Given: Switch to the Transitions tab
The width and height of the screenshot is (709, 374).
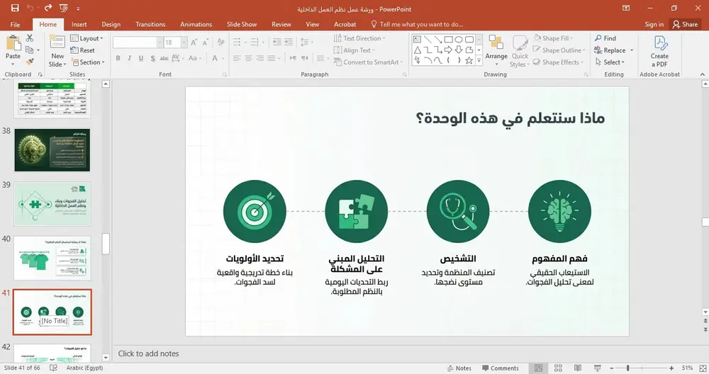Looking at the screenshot, I should pos(150,24).
